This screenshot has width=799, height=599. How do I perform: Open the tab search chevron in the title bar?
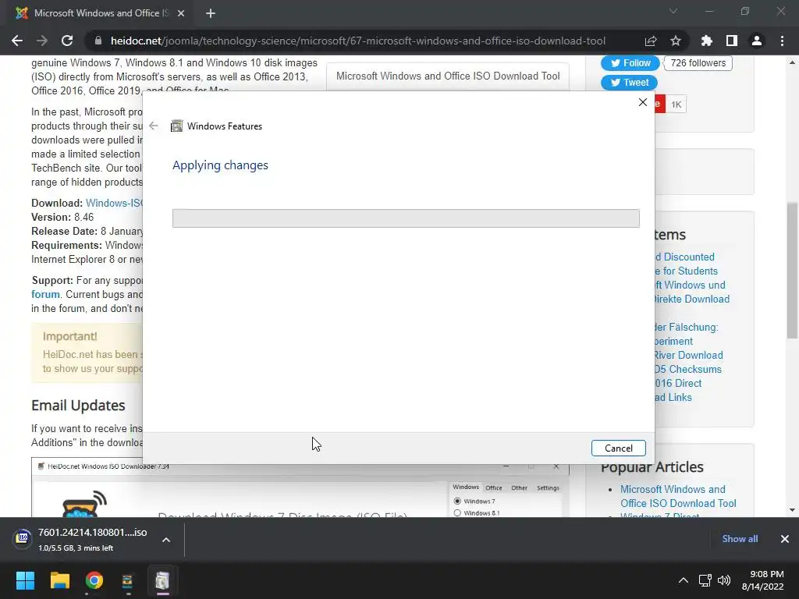[673, 11]
